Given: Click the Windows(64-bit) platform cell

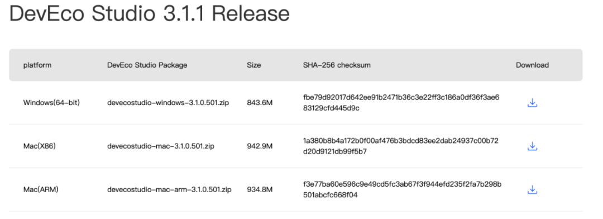Looking at the screenshot, I should 51,103.
